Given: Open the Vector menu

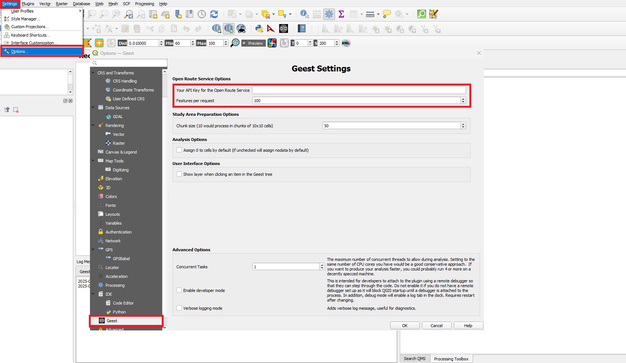Looking at the screenshot, I should pyautogui.click(x=45, y=4).
